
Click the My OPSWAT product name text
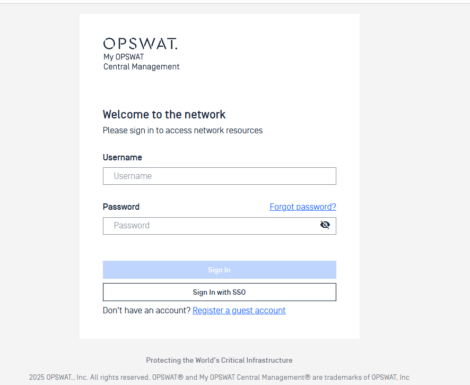point(124,57)
